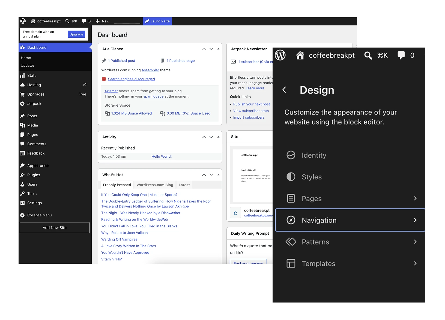This screenshot has width=445, height=320.
Task: Switch to WordPress.com Blog tab
Action: (x=155, y=185)
